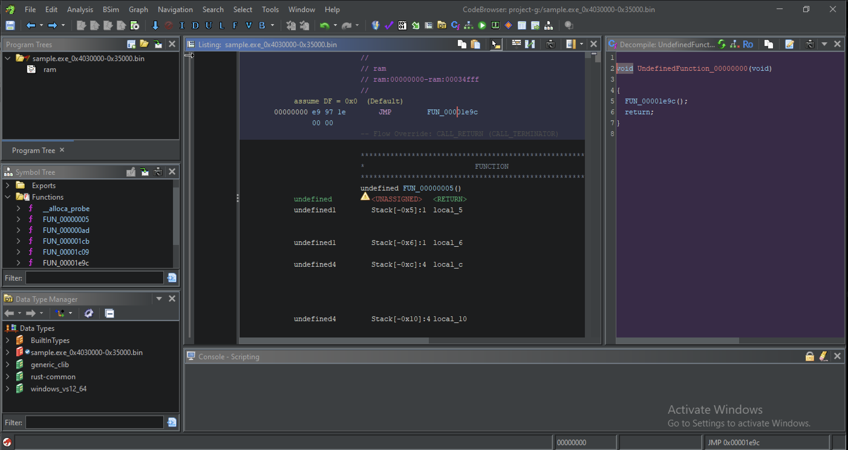
Task: Open the Navigation menu
Action: click(175, 10)
